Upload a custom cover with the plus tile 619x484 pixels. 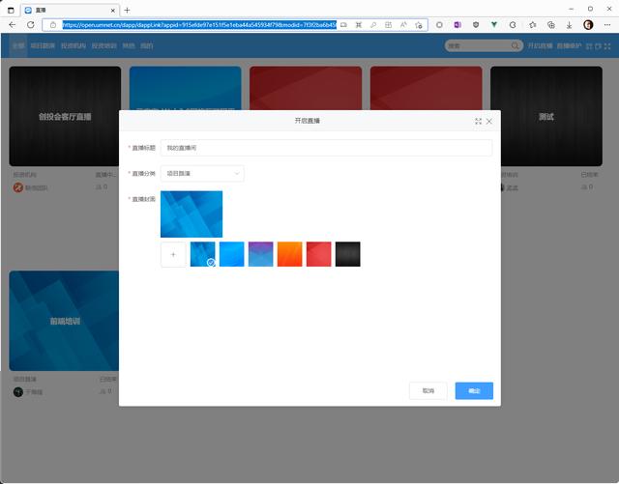tap(173, 254)
